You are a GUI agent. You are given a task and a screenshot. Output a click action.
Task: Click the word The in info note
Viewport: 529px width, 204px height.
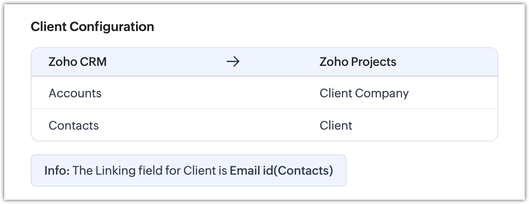tap(82, 170)
